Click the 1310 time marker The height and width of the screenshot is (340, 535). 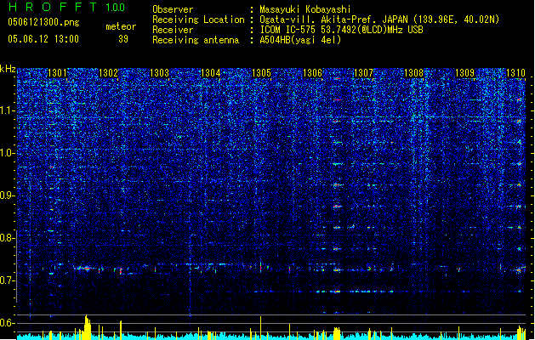pyautogui.click(x=515, y=73)
